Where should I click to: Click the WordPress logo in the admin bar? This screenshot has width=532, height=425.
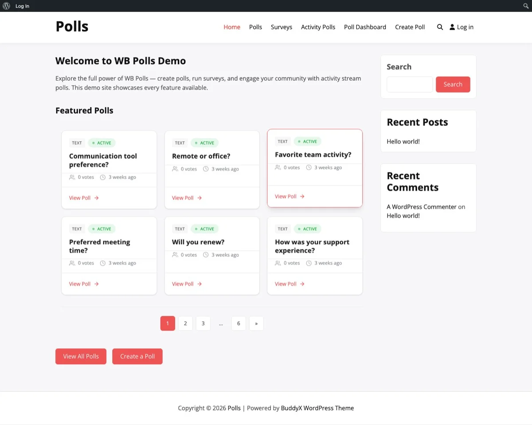[x=5, y=6]
